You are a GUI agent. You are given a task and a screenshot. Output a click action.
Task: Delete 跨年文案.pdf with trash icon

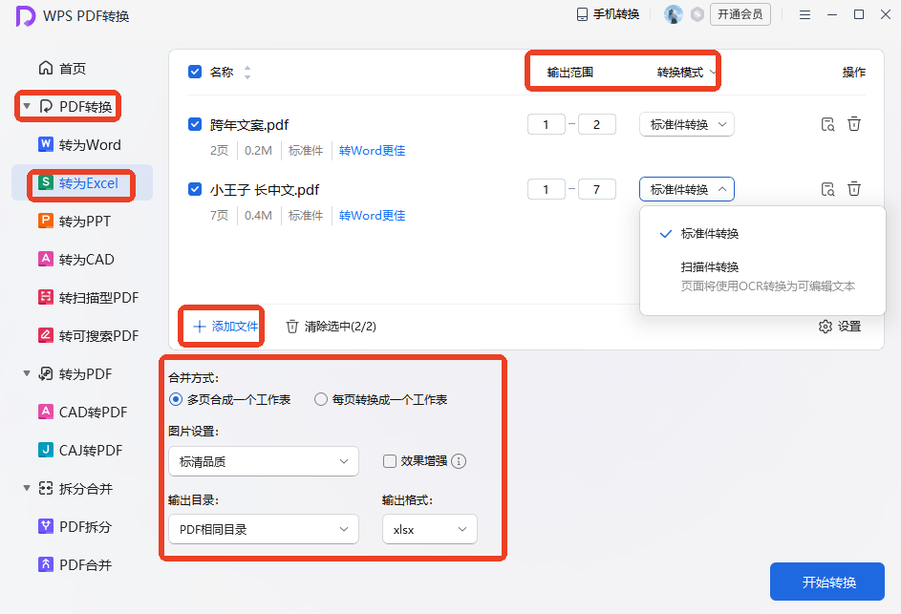click(854, 124)
